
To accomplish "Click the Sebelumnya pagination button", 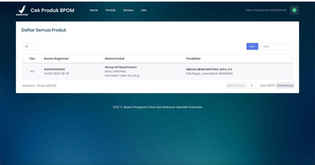I will tap(236, 86).
